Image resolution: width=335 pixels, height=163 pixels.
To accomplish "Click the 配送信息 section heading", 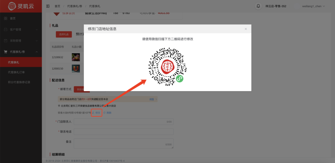I will [58, 80].
